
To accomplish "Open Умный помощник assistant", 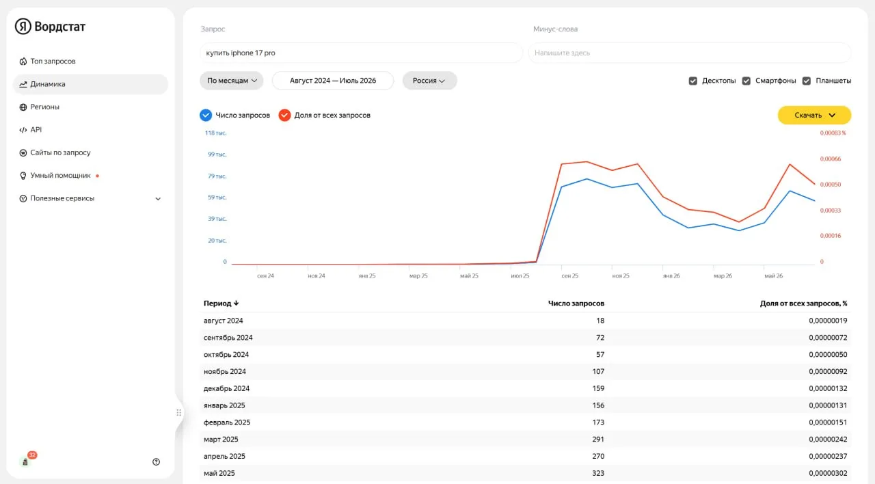I will click(90, 176).
